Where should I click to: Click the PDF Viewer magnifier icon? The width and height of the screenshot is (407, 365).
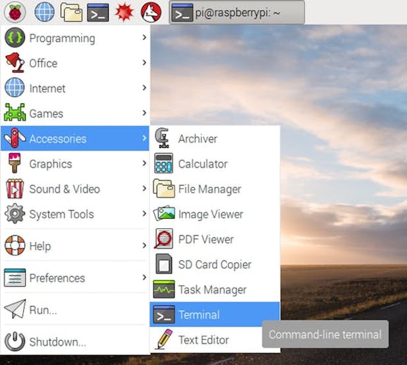pos(163,239)
